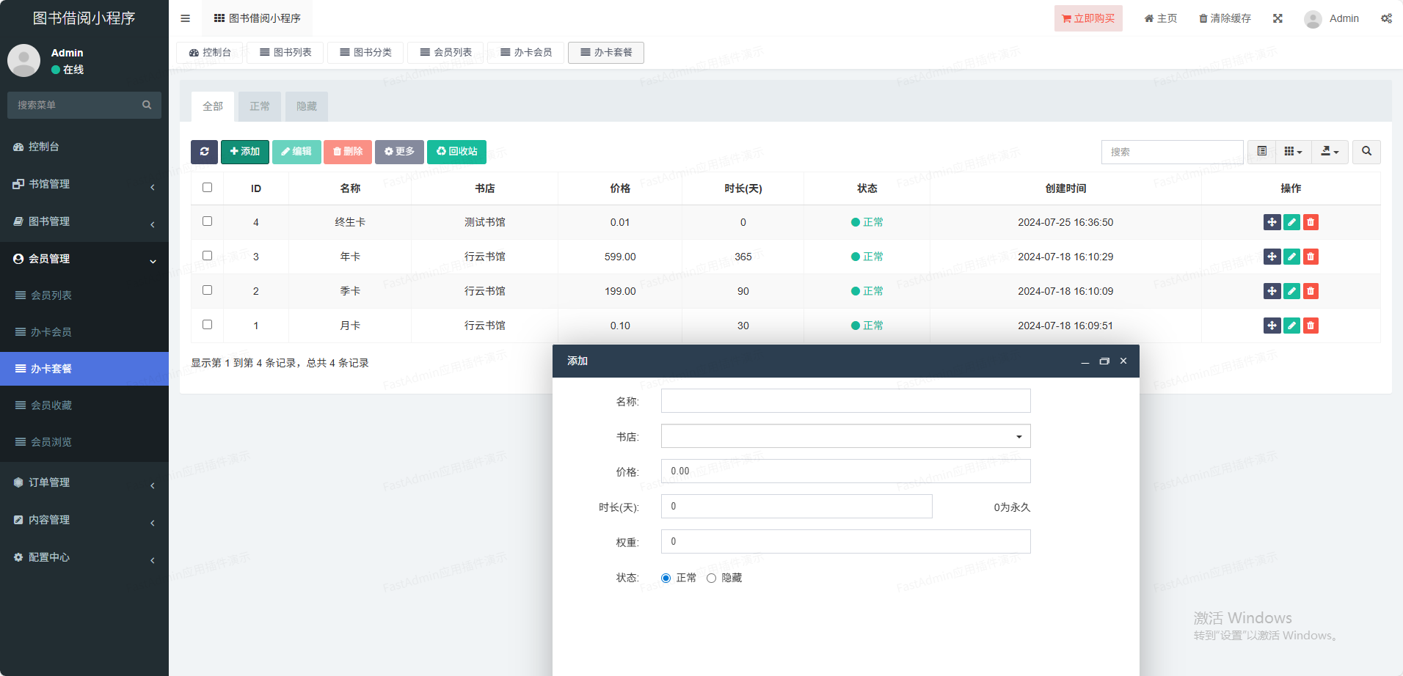Open the 回收站 recycle bin button
The image size is (1403, 676).
[456, 152]
